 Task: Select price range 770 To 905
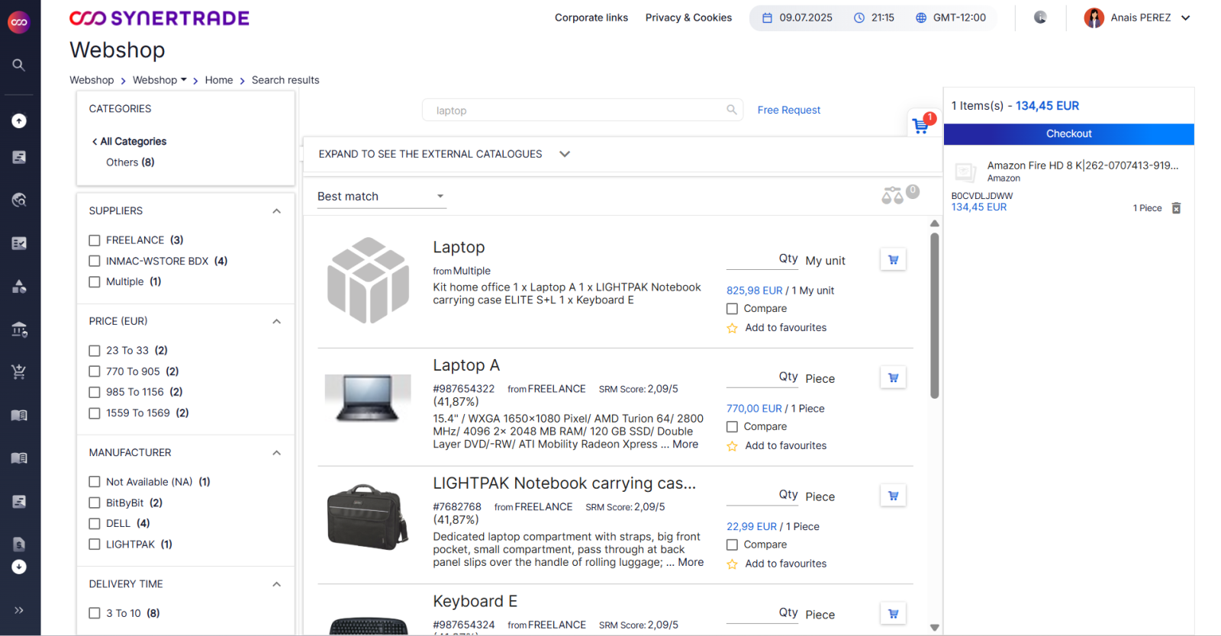(x=95, y=371)
